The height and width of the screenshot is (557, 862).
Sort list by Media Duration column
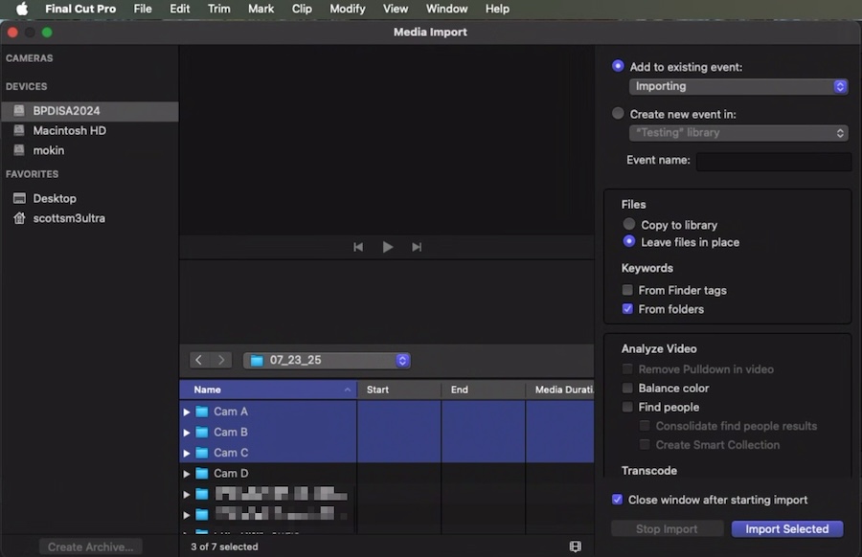pos(559,390)
